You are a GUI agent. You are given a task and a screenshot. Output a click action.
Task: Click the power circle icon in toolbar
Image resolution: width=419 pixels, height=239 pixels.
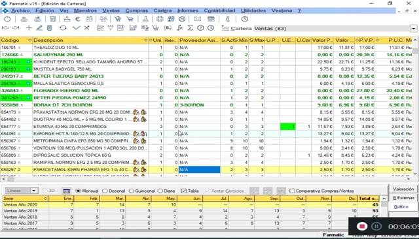(7, 19)
